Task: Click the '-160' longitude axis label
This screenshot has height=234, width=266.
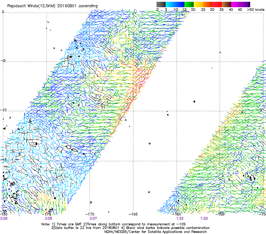Action: click(176, 215)
